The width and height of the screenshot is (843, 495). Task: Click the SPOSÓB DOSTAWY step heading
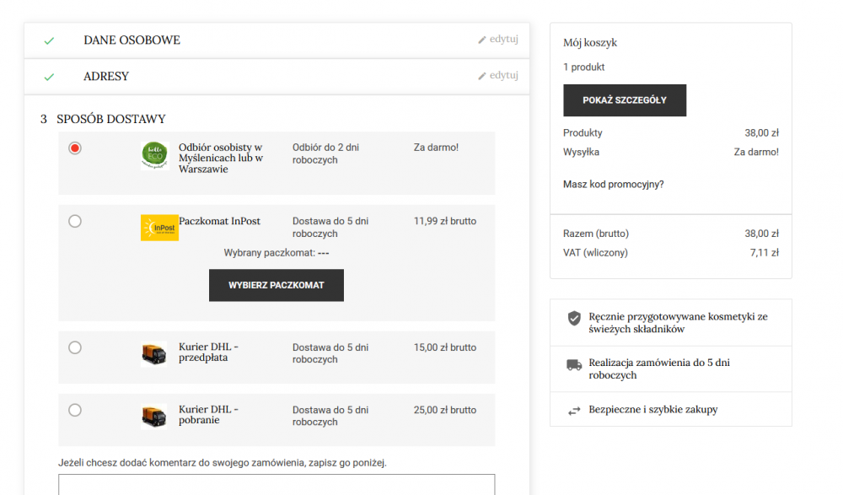(x=111, y=119)
